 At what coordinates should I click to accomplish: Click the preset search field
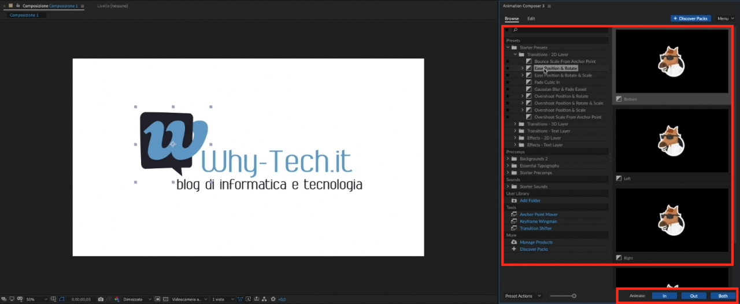[561, 29]
